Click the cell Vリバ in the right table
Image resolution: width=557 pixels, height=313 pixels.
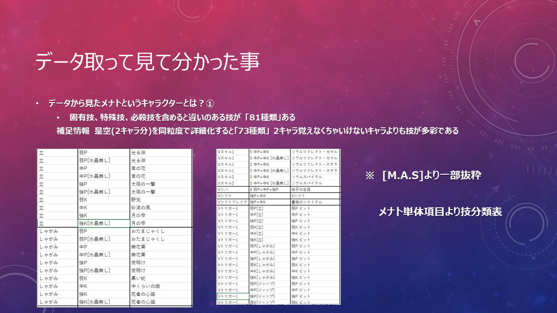pos(232,190)
